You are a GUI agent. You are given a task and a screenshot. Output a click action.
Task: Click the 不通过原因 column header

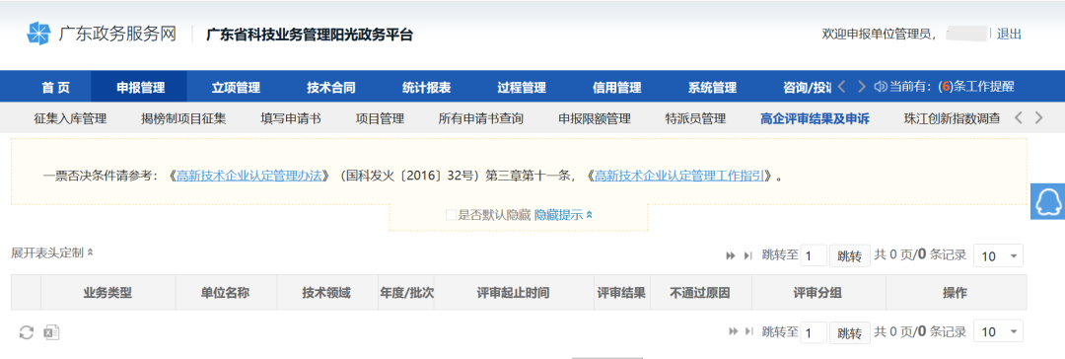click(700, 293)
